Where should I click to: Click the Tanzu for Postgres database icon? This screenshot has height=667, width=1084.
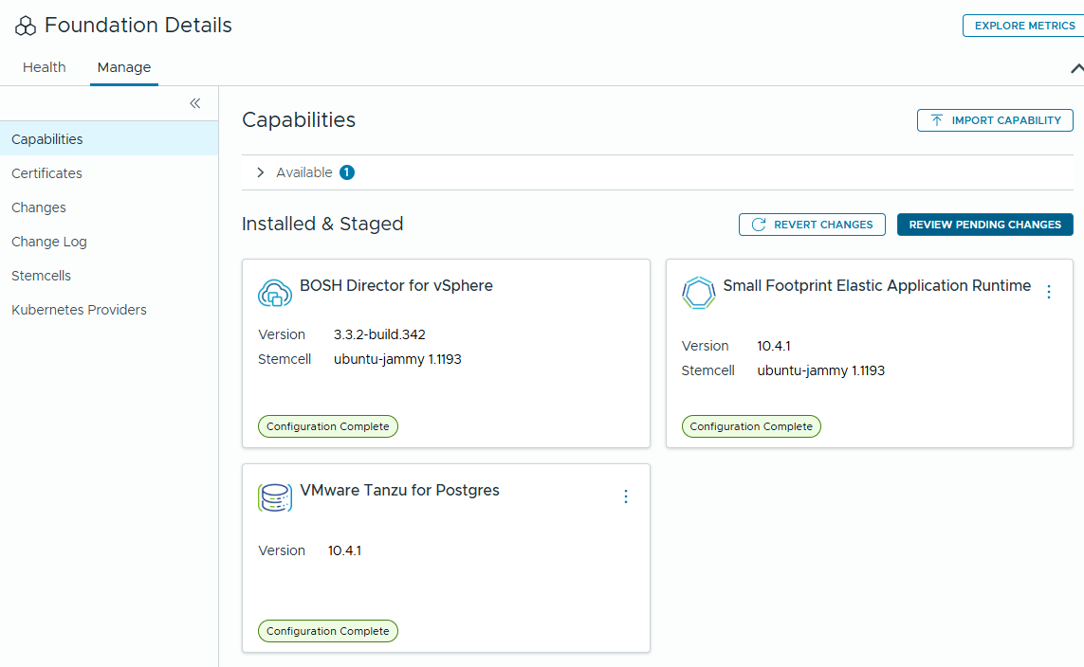275,497
